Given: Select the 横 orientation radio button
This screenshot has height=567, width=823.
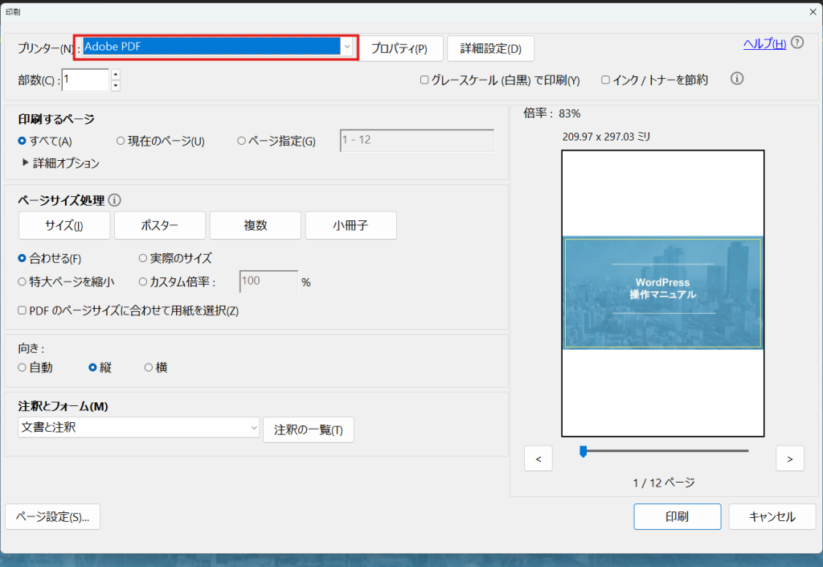Looking at the screenshot, I should 148,368.
